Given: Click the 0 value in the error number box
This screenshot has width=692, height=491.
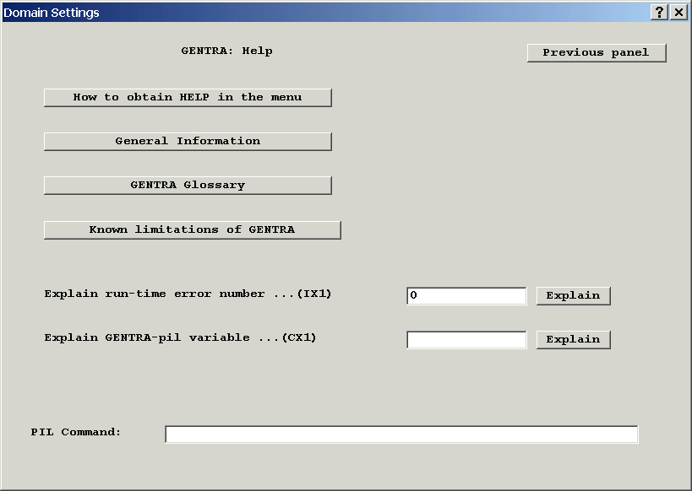Looking at the screenshot, I should [413, 295].
